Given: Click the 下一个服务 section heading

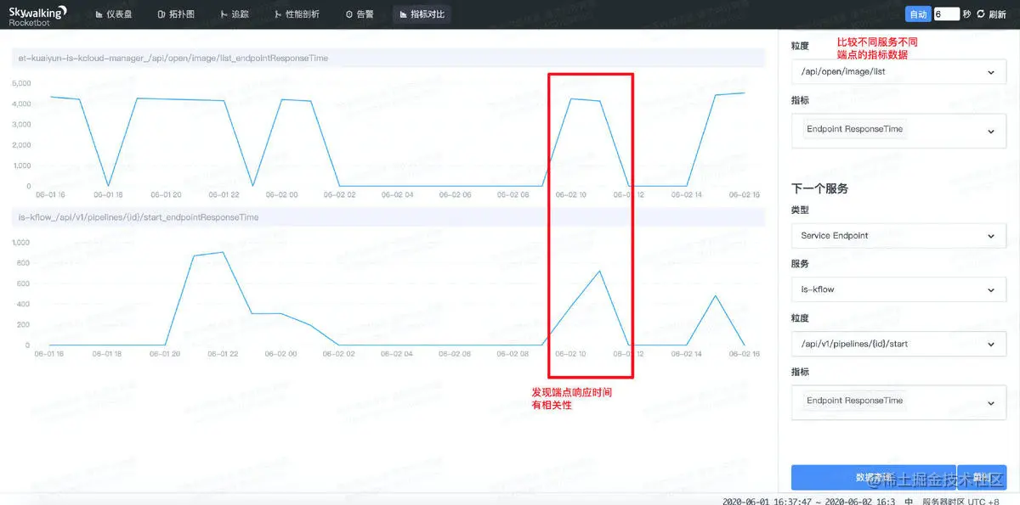Looking at the screenshot, I should point(820,188).
